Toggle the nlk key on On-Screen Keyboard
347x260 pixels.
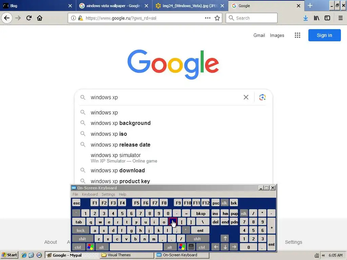244,213
